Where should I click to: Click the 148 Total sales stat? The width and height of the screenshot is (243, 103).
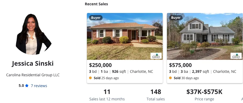click(x=156, y=95)
